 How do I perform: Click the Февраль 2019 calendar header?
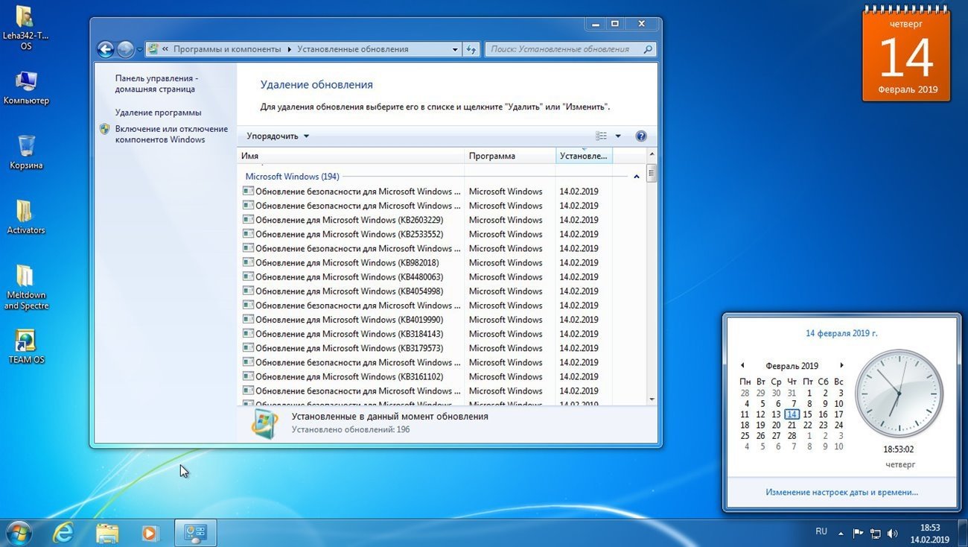point(792,366)
